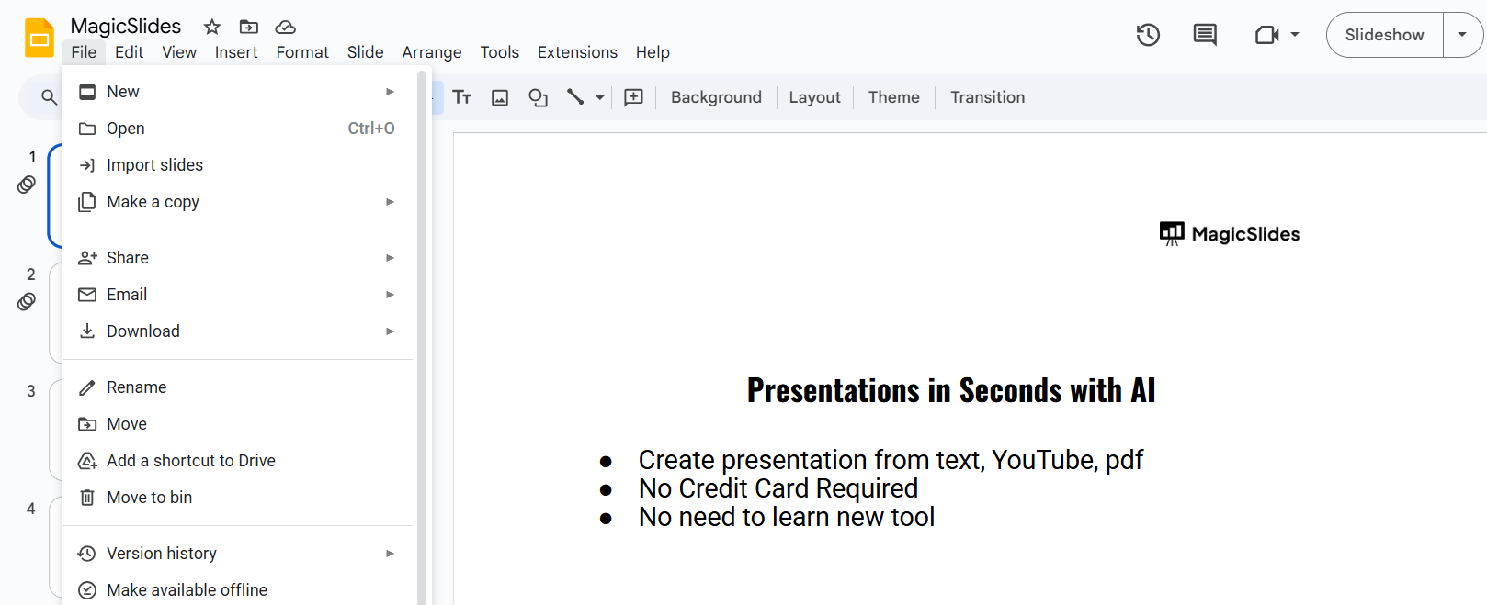Toggle Make available offline

point(238,590)
